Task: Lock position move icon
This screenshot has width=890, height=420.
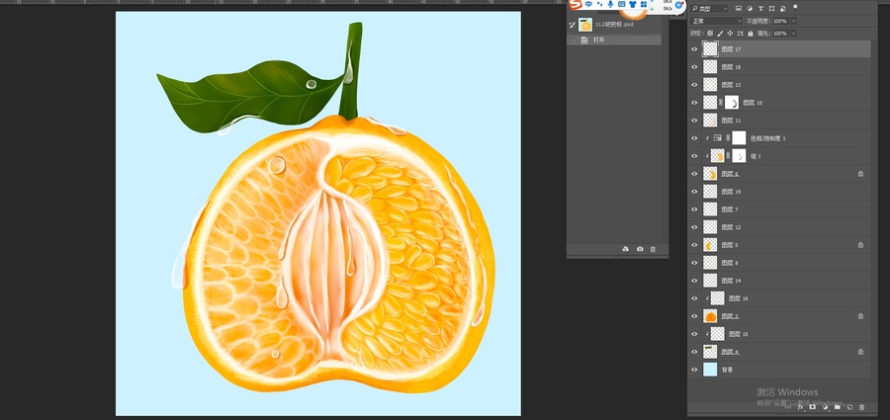Action: click(x=730, y=34)
